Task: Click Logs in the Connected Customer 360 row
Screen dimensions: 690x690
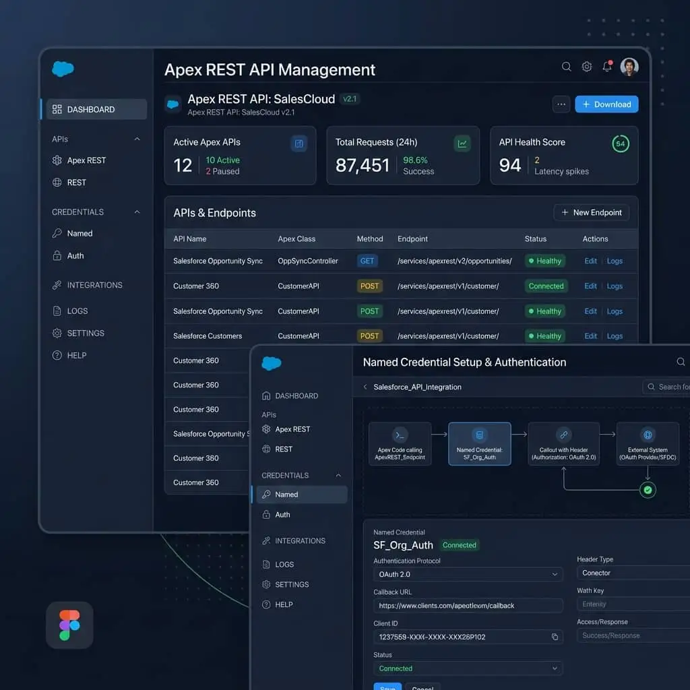Action: tap(615, 286)
